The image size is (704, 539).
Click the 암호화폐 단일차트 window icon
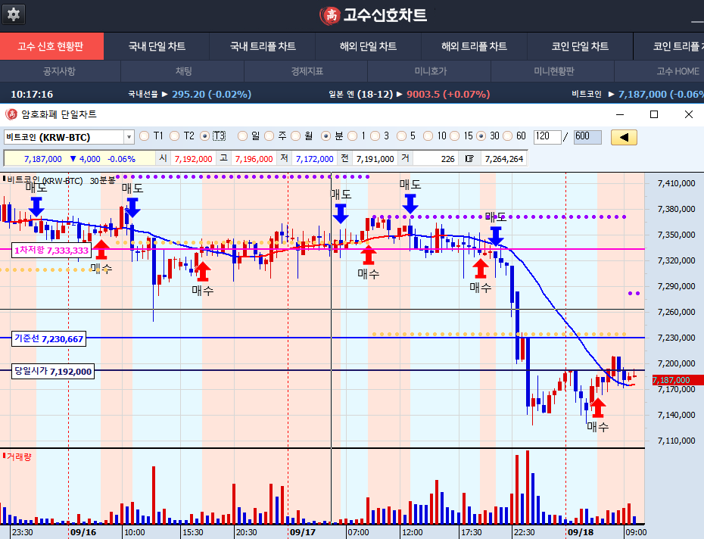(x=11, y=114)
